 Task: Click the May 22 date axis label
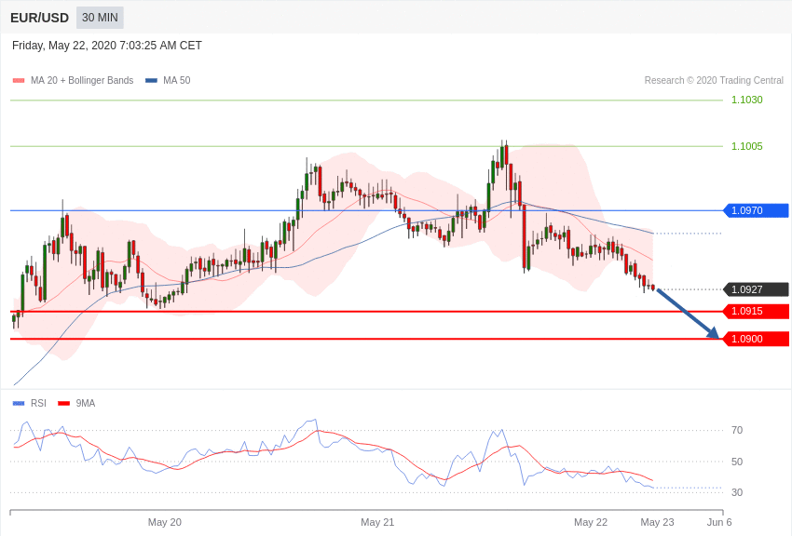[x=591, y=522]
